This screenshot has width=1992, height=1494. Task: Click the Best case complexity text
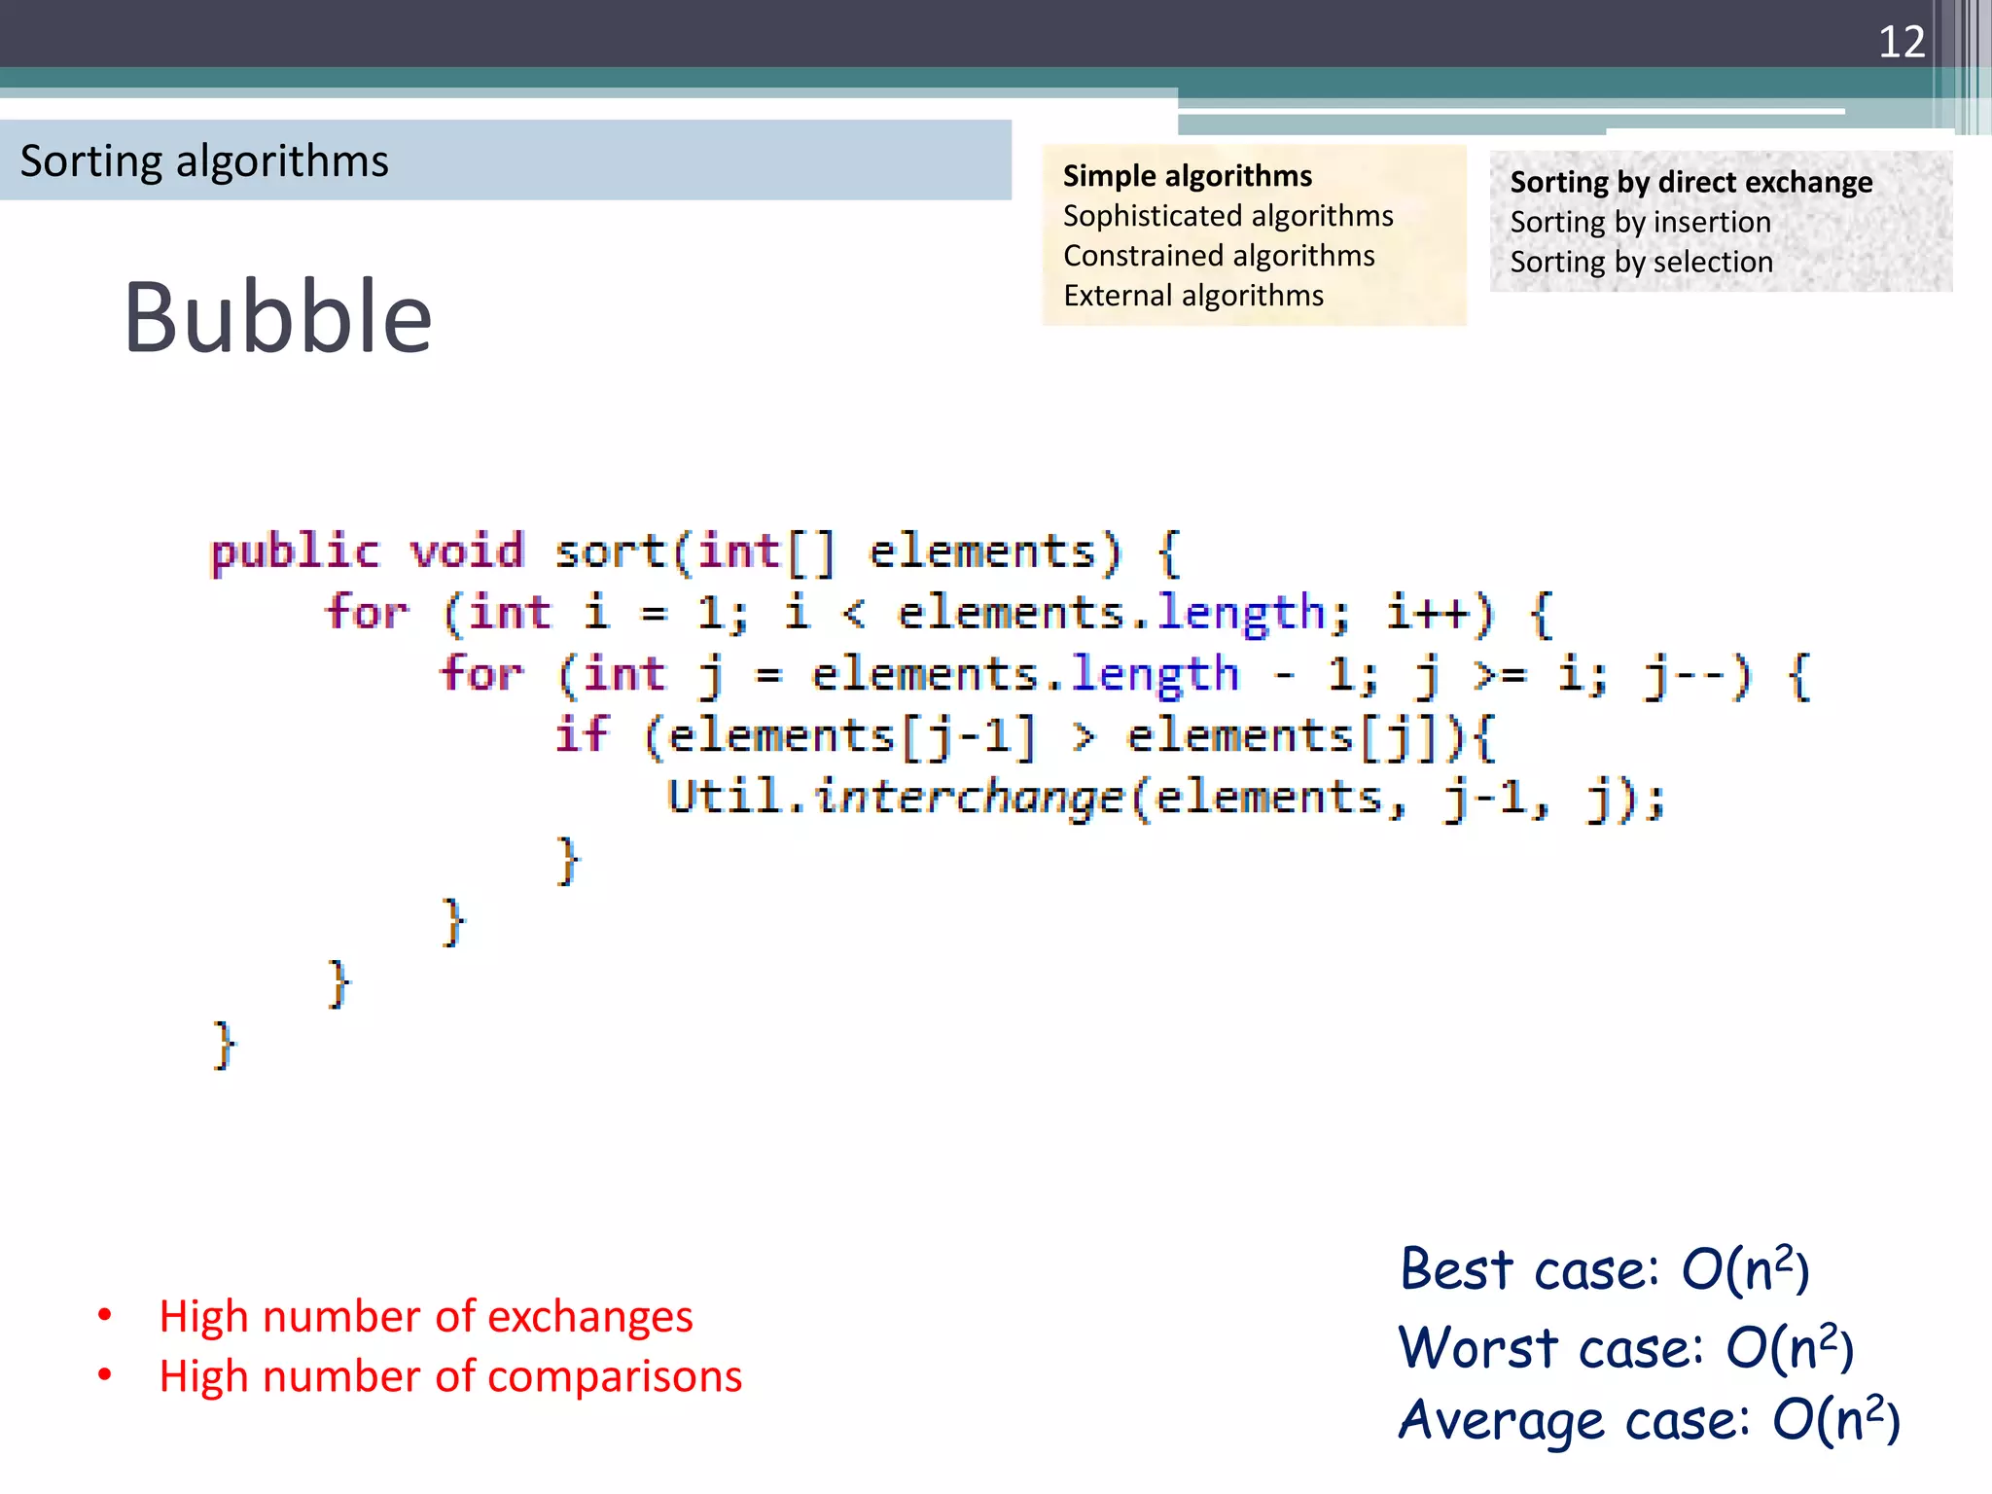click(1603, 1269)
